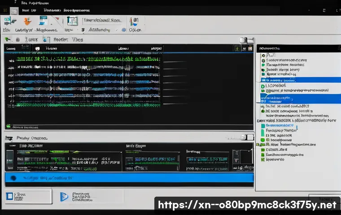The height and width of the screenshot is (215, 341).
Task: Toggle the switch above the lower dark panel
Action: coord(248,137)
